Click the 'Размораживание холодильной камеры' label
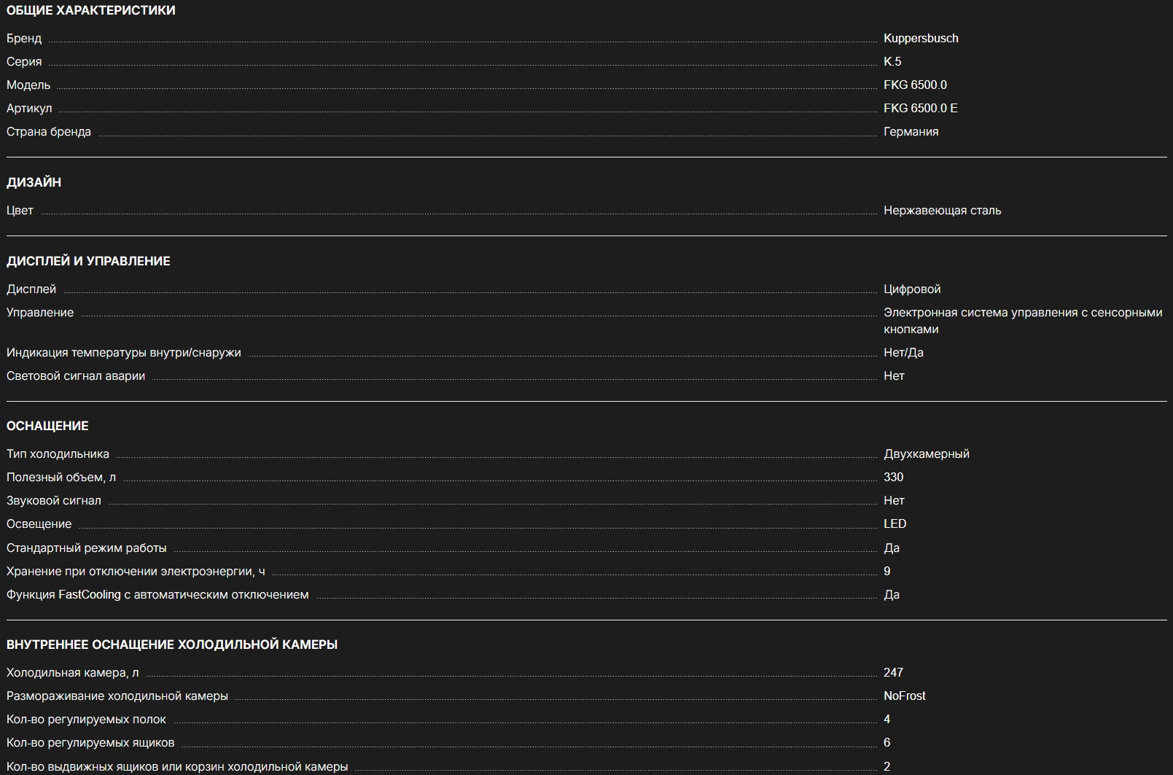The height and width of the screenshot is (775, 1173). pyautogui.click(x=117, y=696)
